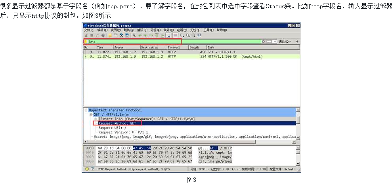
Task: Go to previous packet arrow icon
Action: tap(140, 36)
